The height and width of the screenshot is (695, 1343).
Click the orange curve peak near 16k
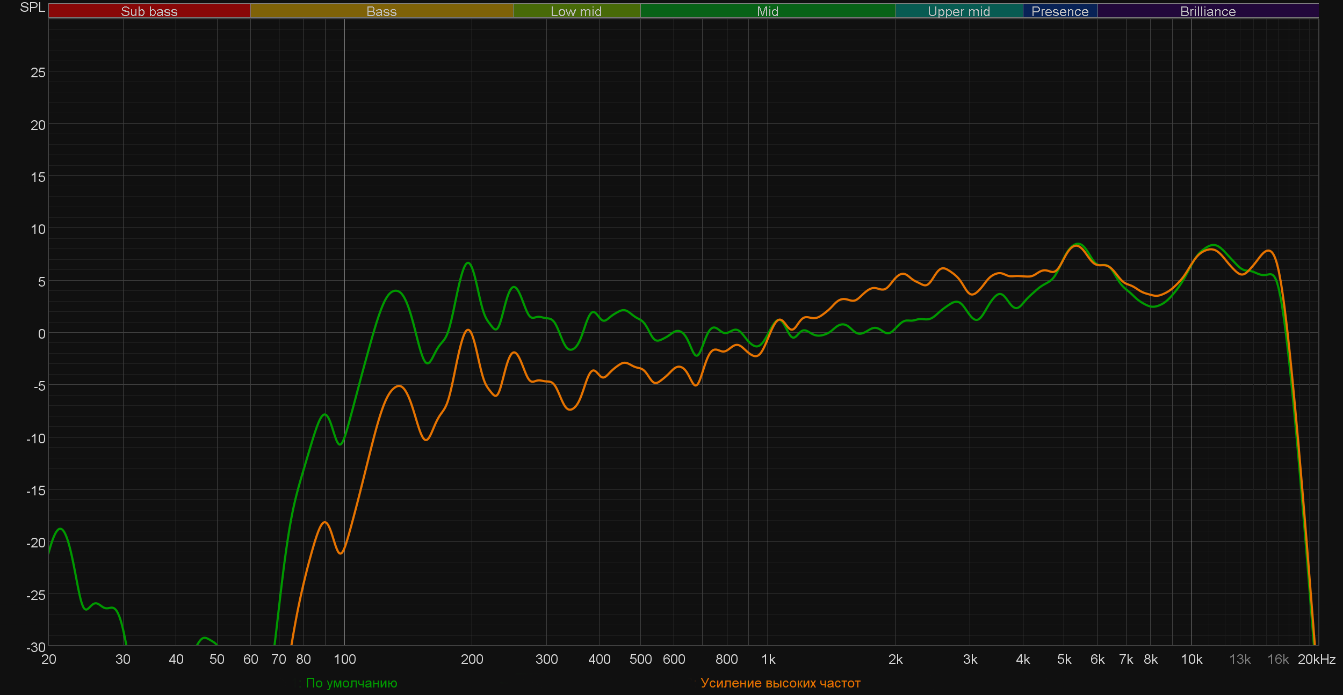point(1268,251)
